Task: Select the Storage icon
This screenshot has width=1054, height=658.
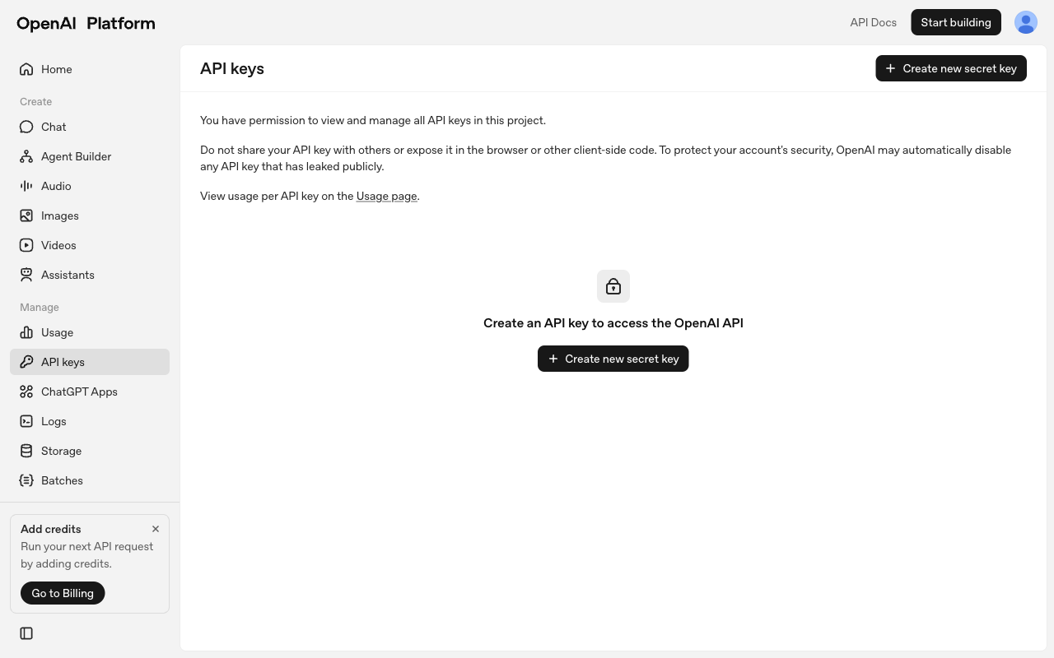Action: coord(26,451)
